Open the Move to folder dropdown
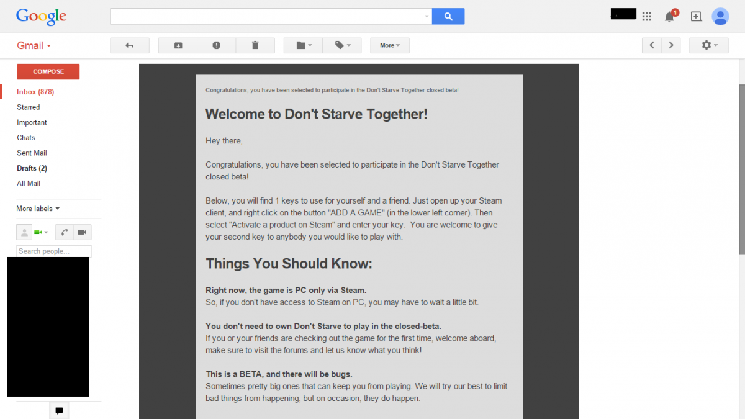Image resolution: width=745 pixels, height=419 pixels. pyautogui.click(x=304, y=45)
